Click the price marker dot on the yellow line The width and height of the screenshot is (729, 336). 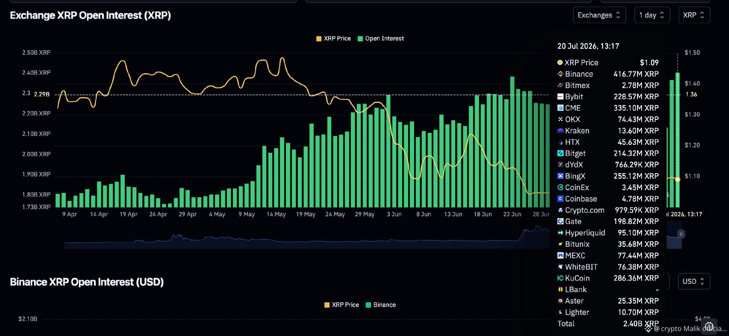pos(678,180)
